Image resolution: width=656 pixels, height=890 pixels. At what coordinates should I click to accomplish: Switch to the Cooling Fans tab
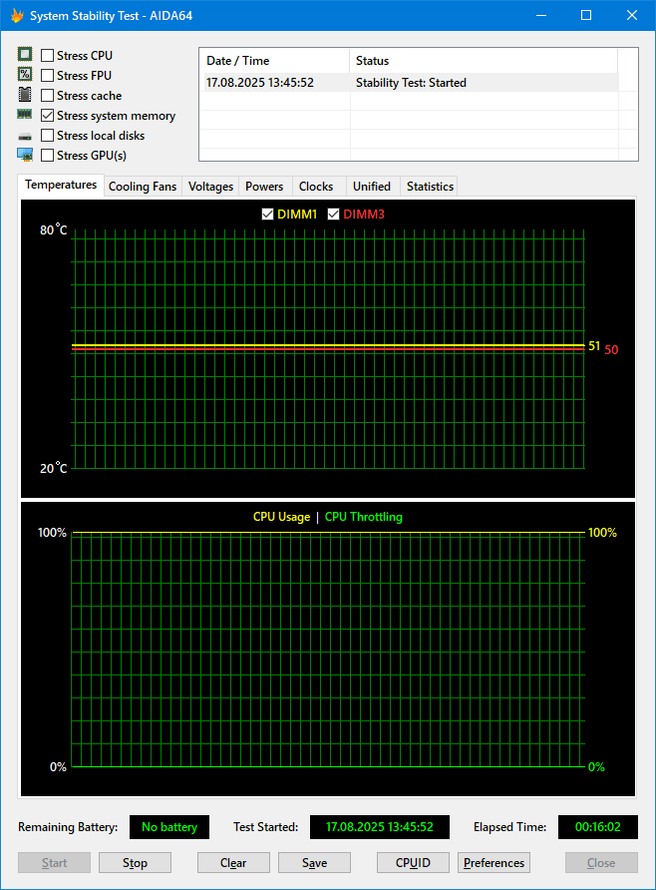pyautogui.click(x=143, y=187)
